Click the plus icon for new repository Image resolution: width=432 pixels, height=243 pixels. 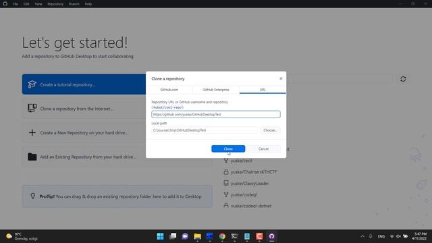(32, 132)
